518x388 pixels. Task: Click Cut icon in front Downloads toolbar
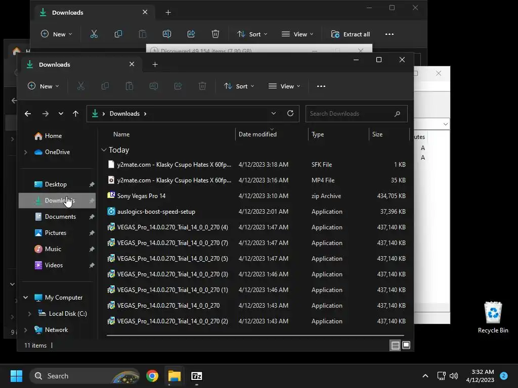pos(80,86)
